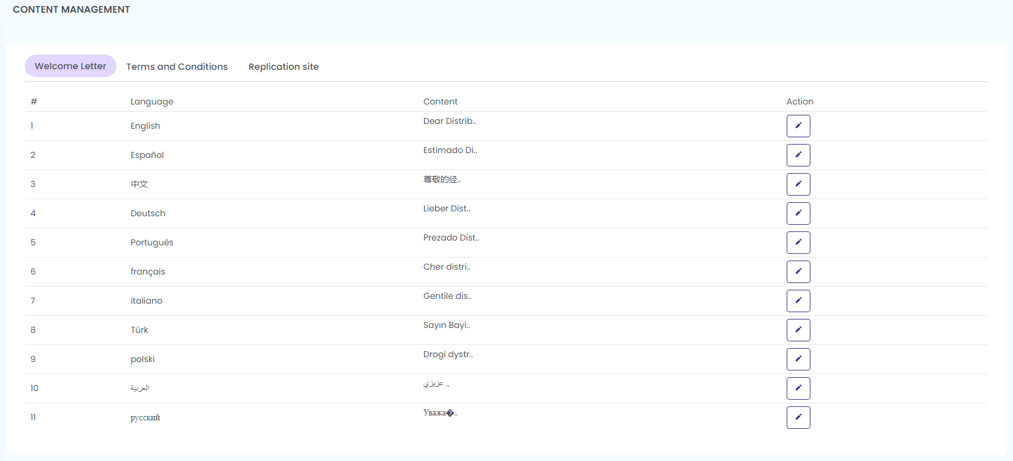Edit the français welcome letter
1013x461 pixels.
798,271
